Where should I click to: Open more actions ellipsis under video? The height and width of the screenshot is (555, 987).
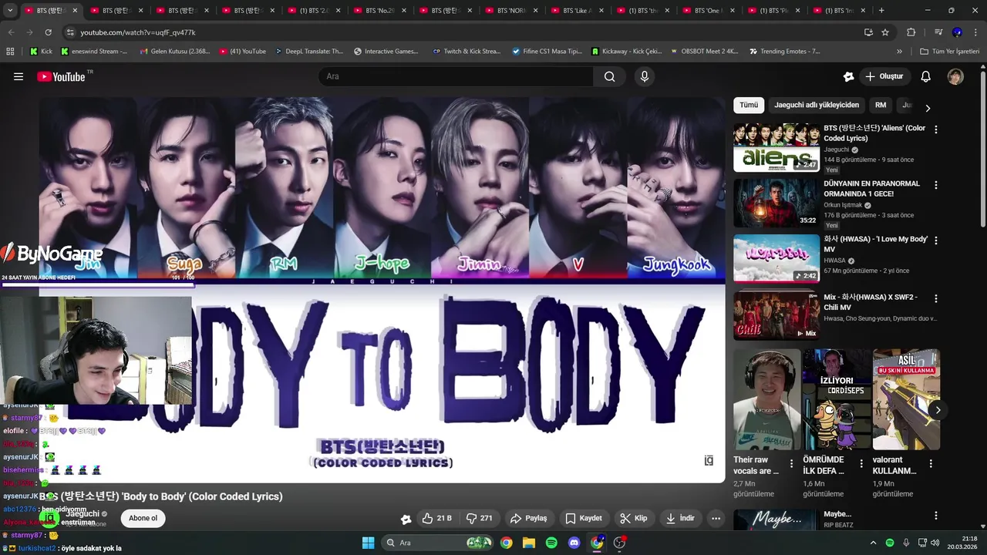pos(716,518)
